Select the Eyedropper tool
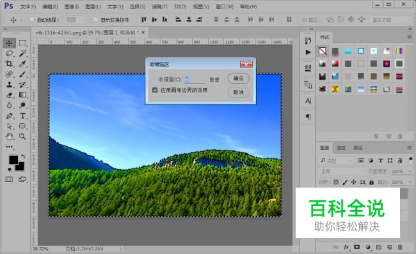This screenshot has height=254, width=416. click(22, 64)
